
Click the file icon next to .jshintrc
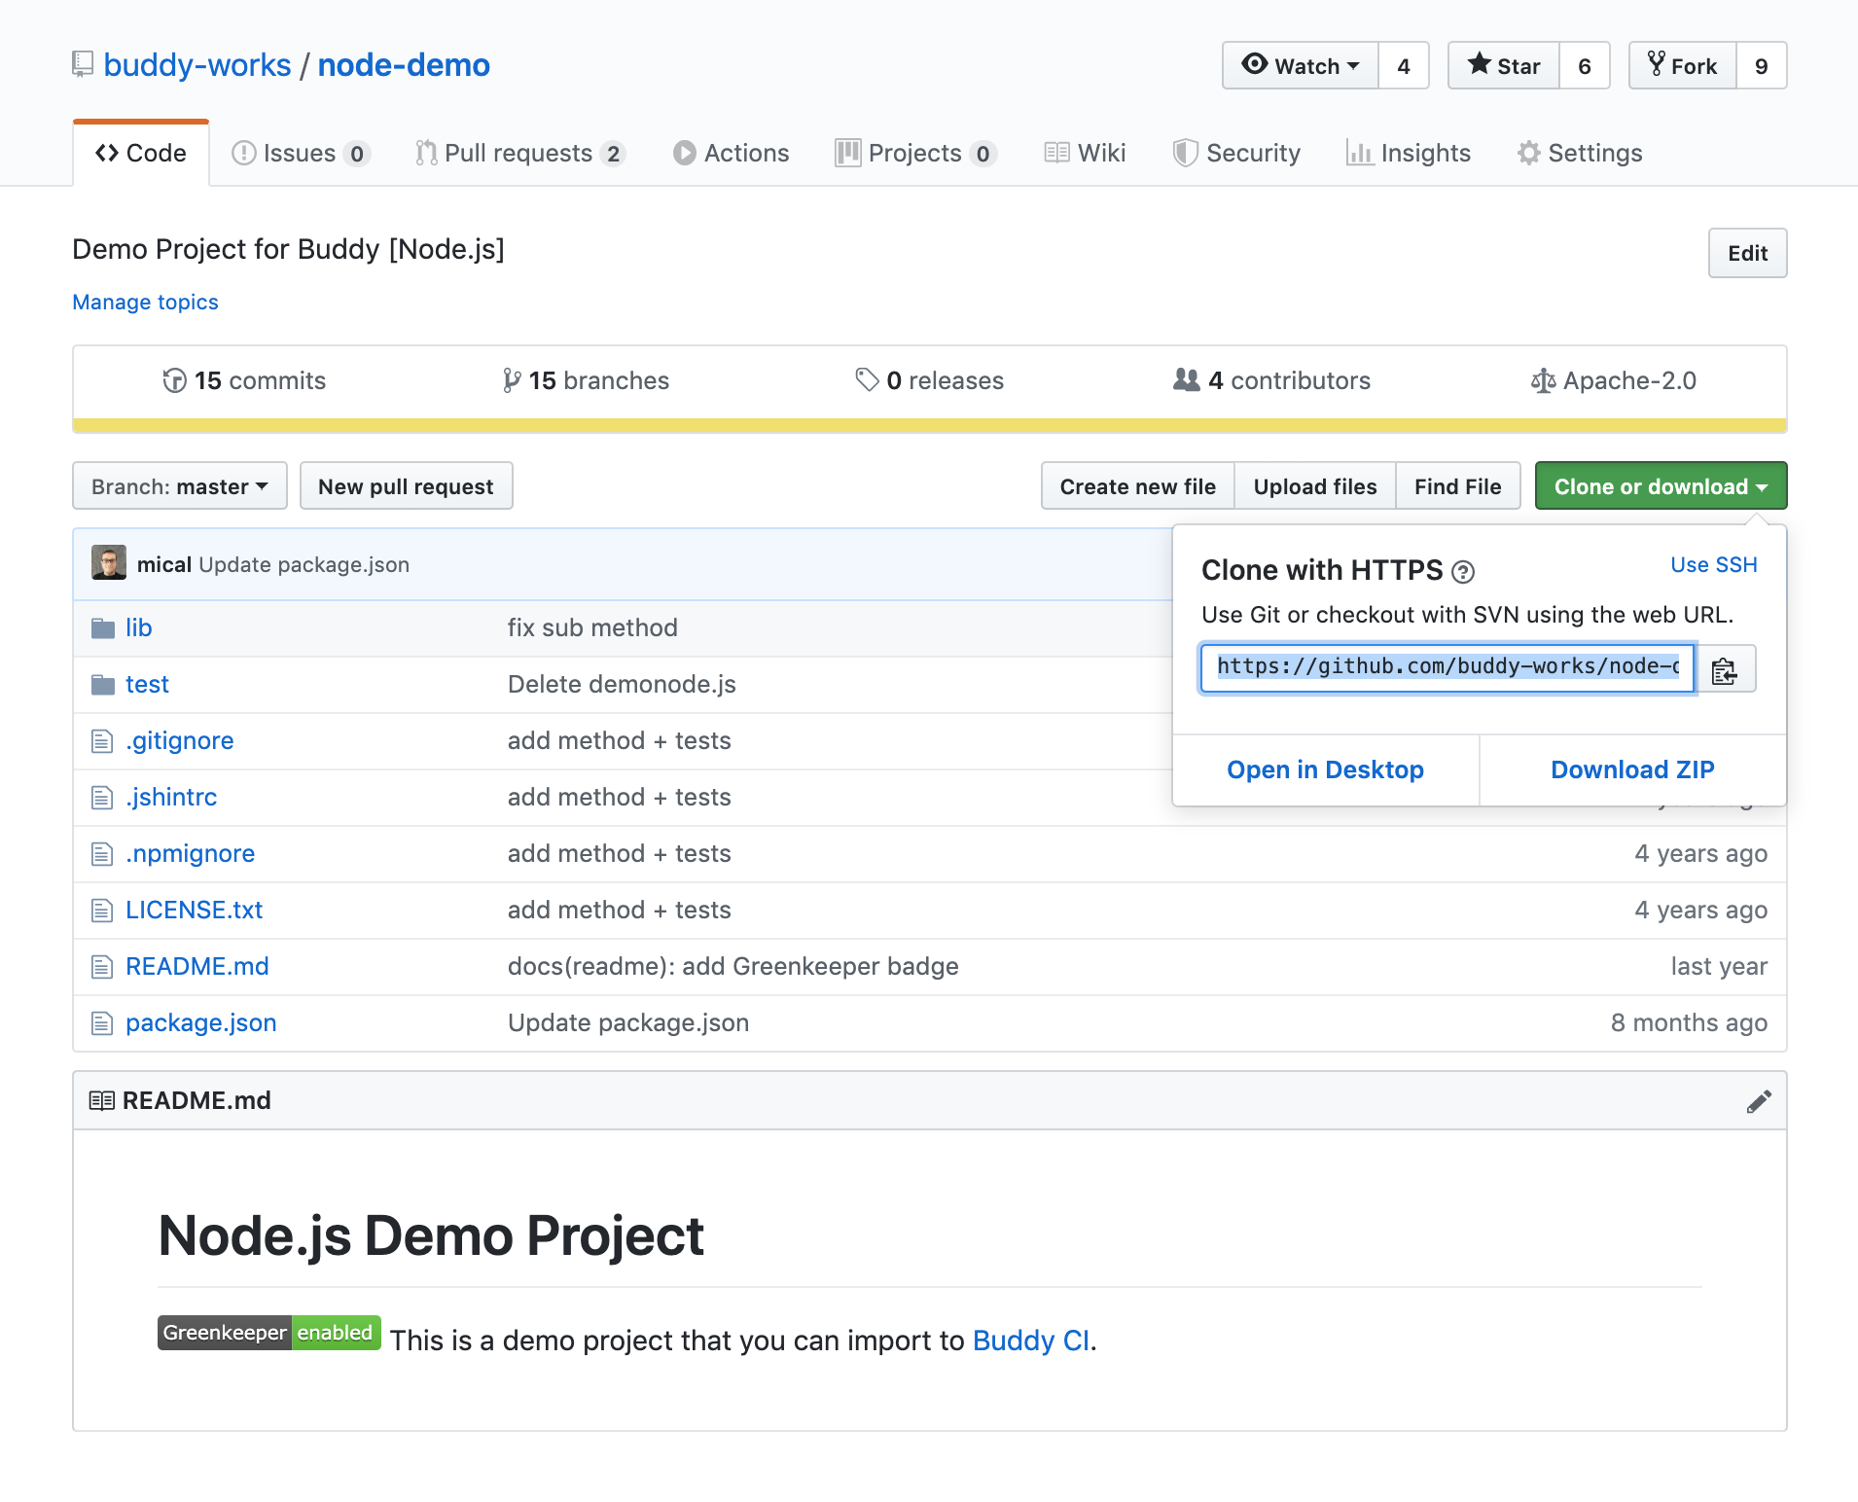102,798
